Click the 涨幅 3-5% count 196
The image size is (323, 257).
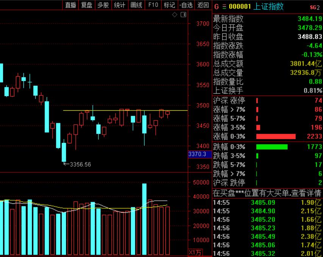(317, 127)
